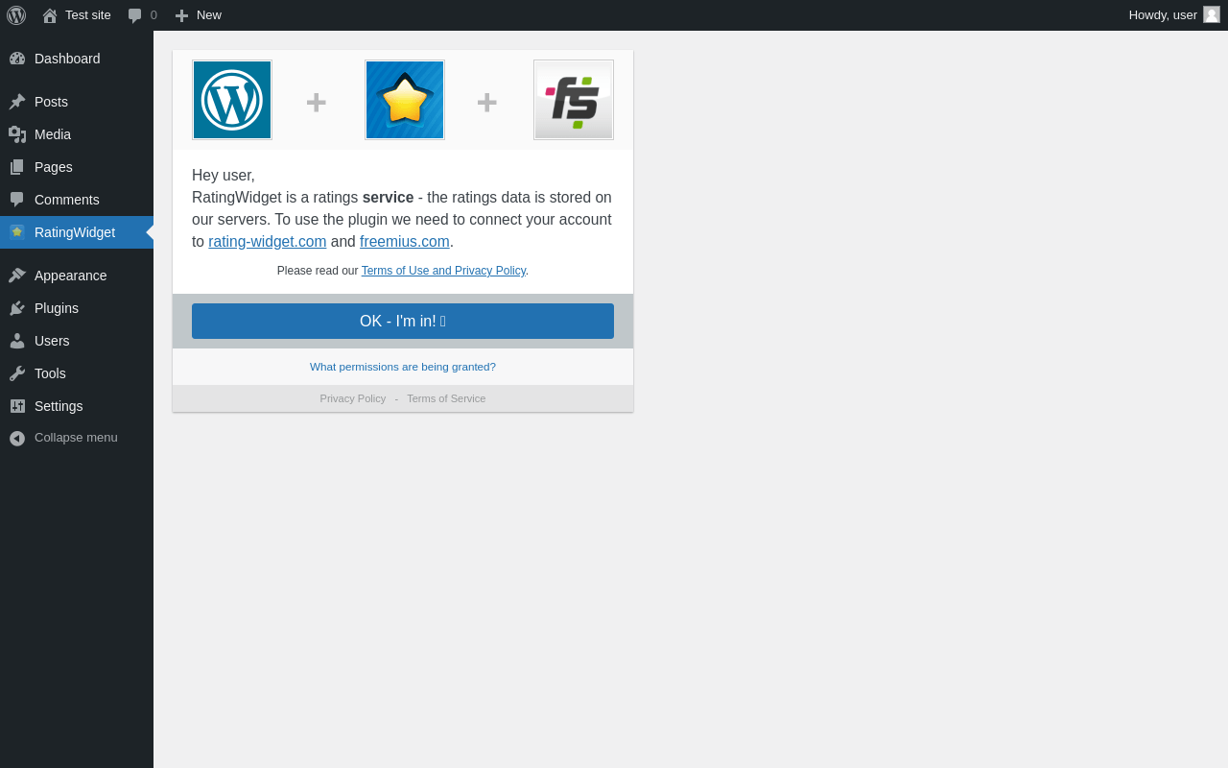The image size is (1228, 768).
Task: Open Terms of Use and Privacy Policy link
Action: [x=443, y=271]
